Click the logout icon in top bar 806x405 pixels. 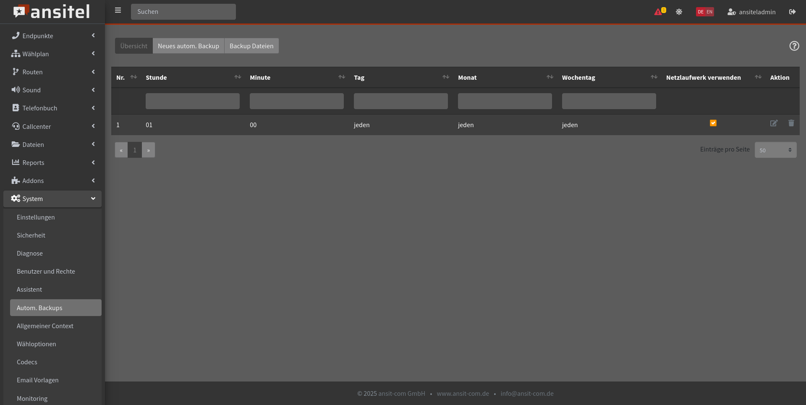[792, 12]
